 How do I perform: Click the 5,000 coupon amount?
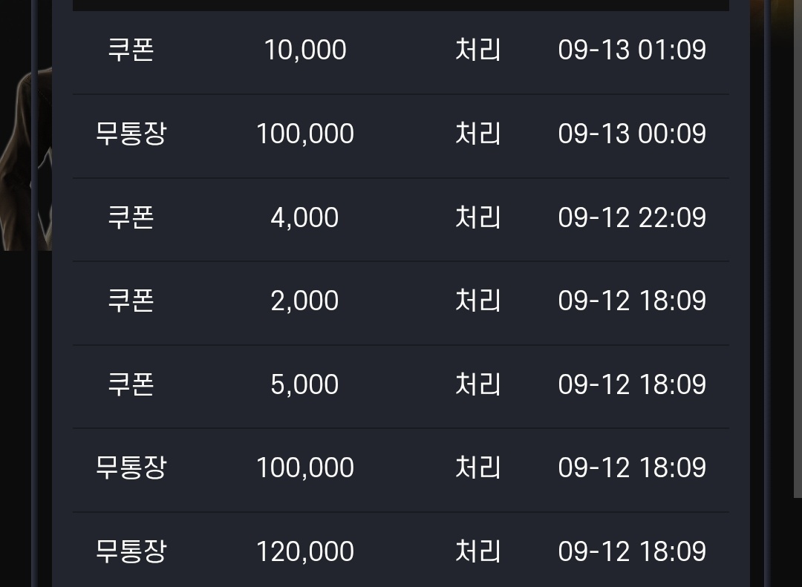(x=305, y=384)
